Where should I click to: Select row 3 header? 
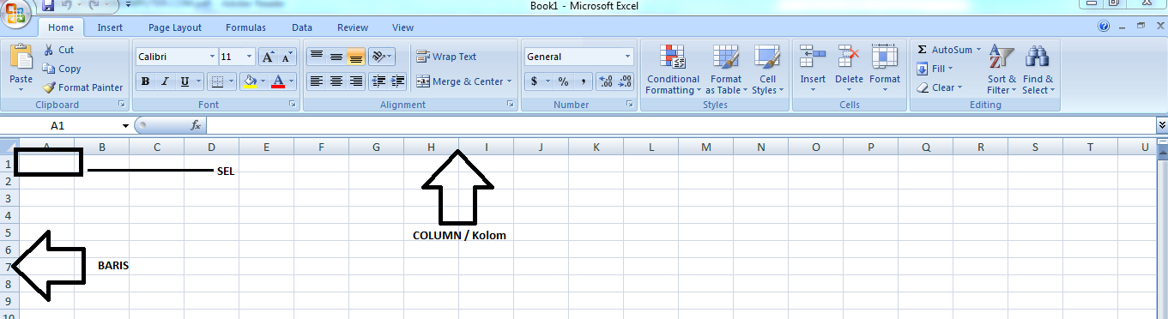pos(7,198)
